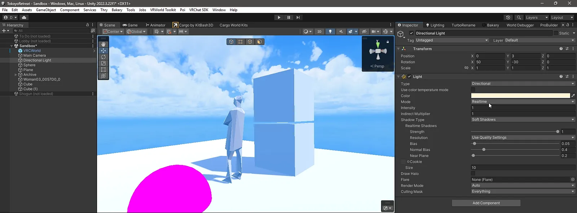Toggle scene lighting bulb button

pos(330,31)
